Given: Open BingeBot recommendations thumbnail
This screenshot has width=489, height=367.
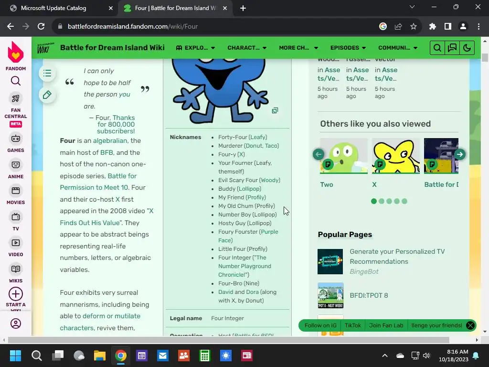Looking at the screenshot, I should tap(330, 261).
